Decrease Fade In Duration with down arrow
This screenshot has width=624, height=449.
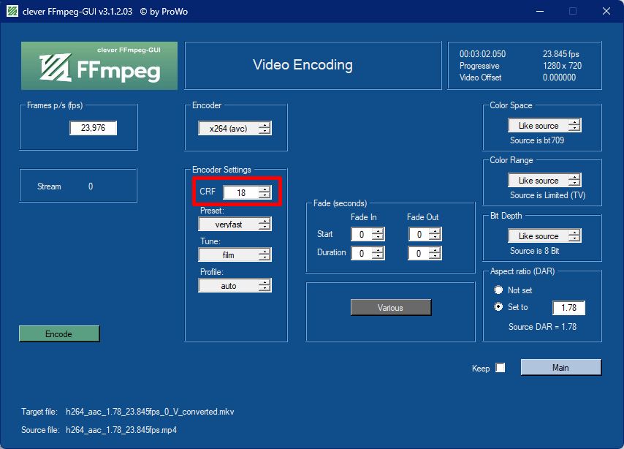pos(378,257)
